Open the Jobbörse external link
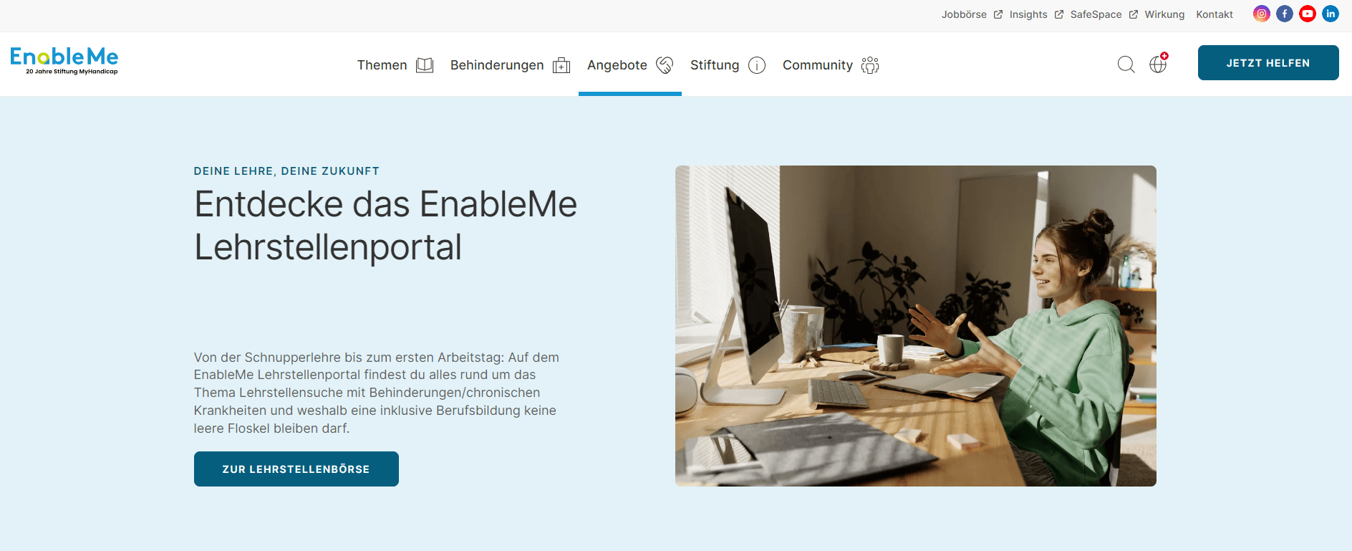 coord(972,14)
